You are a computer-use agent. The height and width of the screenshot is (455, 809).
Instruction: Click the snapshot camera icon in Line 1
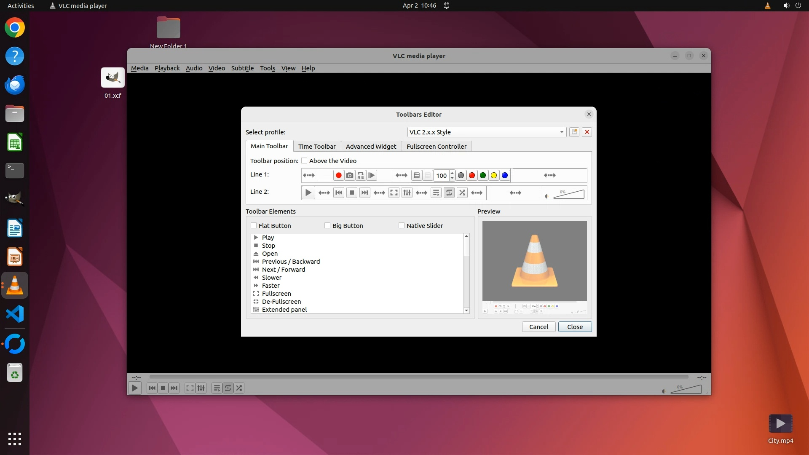click(349, 175)
